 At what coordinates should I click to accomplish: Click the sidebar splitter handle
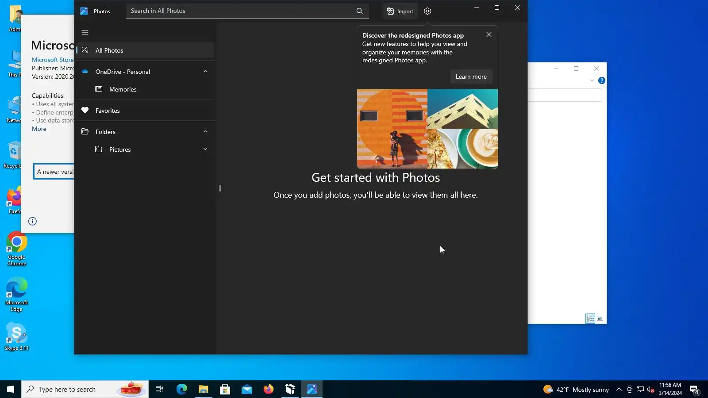[220, 188]
